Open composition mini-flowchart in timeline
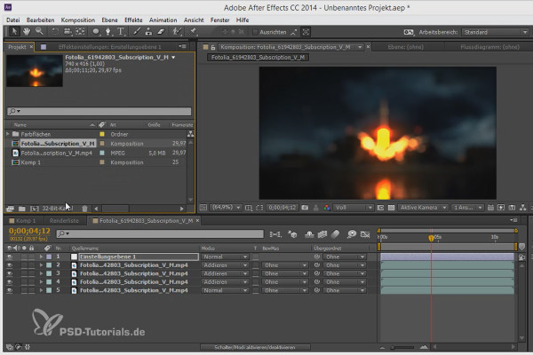The height and width of the screenshot is (355, 533). [x=275, y=234]
